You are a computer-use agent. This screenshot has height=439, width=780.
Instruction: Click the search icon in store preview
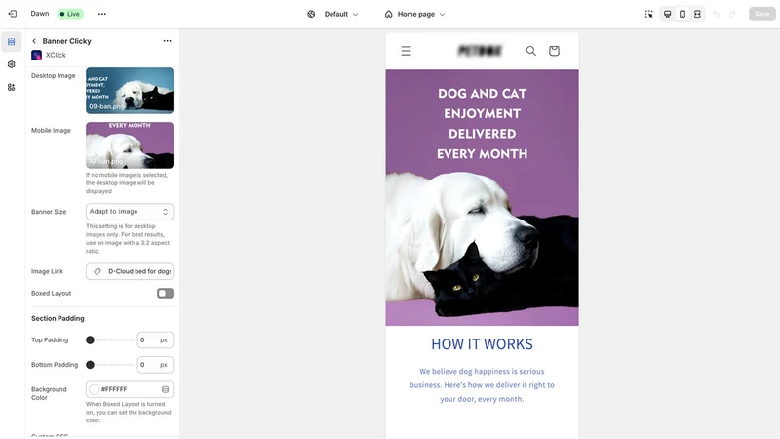tap(531, 51)
